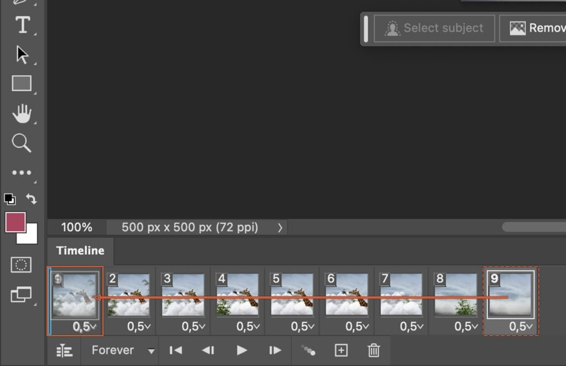This screenshot has width=566, height=366.
Task: Toggle conversion to video timeline
Action: 64,349
